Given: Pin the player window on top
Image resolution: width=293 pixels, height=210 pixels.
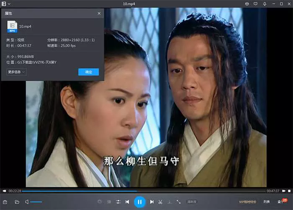Looking at the screenshot, I should [265, 4].
